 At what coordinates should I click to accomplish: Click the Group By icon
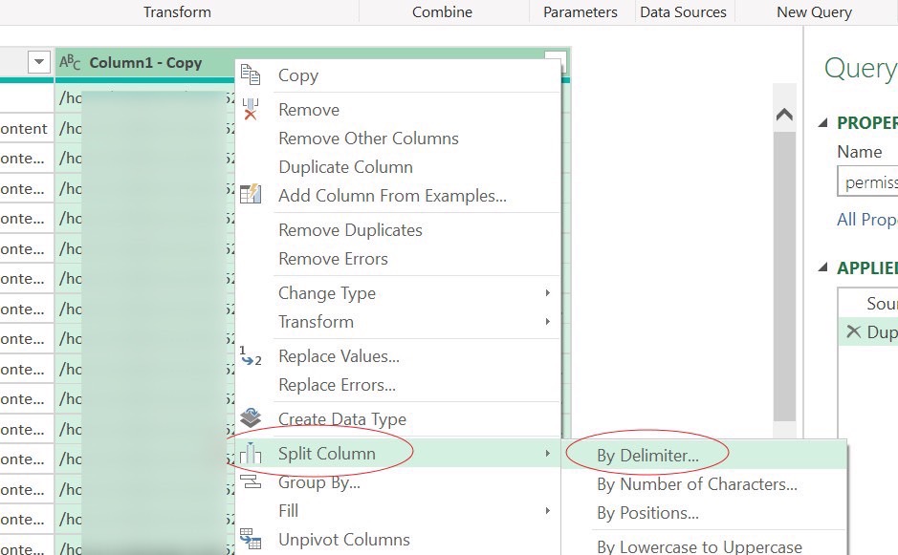pos(251,482)
